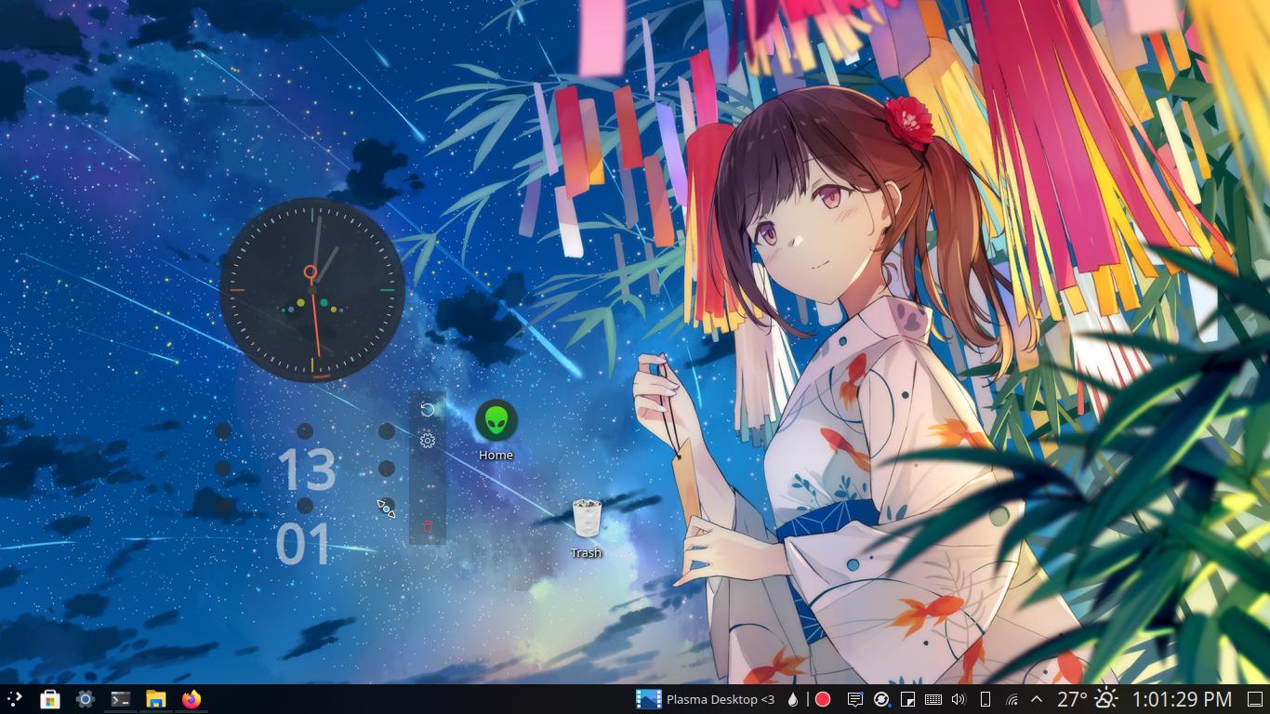
Task: Click the red record circle in the tray
Action: point(823,699)
